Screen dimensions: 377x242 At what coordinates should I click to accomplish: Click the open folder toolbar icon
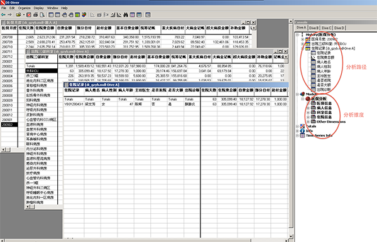18,14
